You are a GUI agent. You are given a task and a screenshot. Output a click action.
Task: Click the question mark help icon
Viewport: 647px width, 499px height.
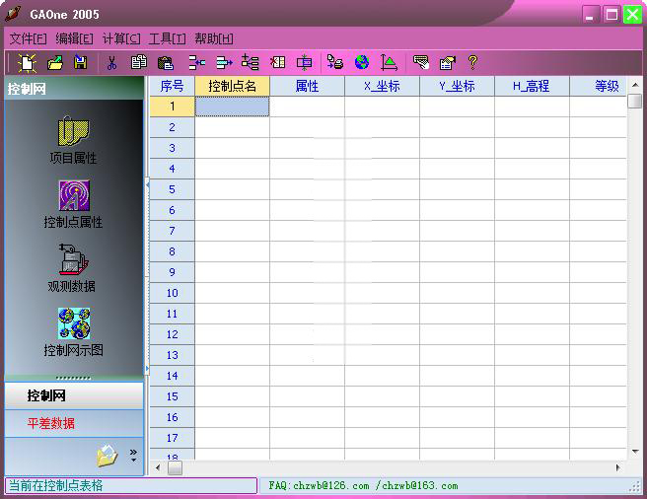pyautogui.click(x=472, y=62)
